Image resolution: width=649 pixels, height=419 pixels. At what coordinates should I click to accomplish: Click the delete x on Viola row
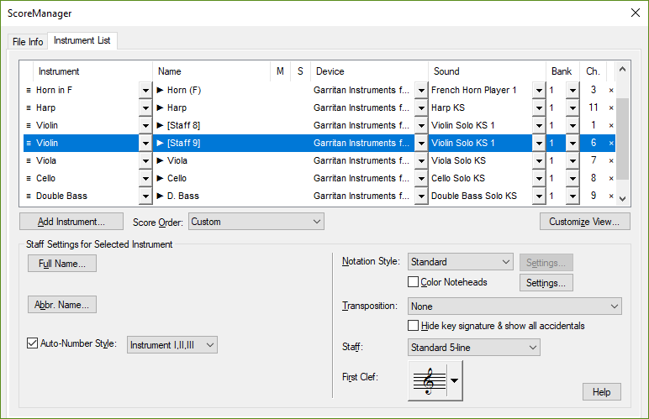click(611, 160)
